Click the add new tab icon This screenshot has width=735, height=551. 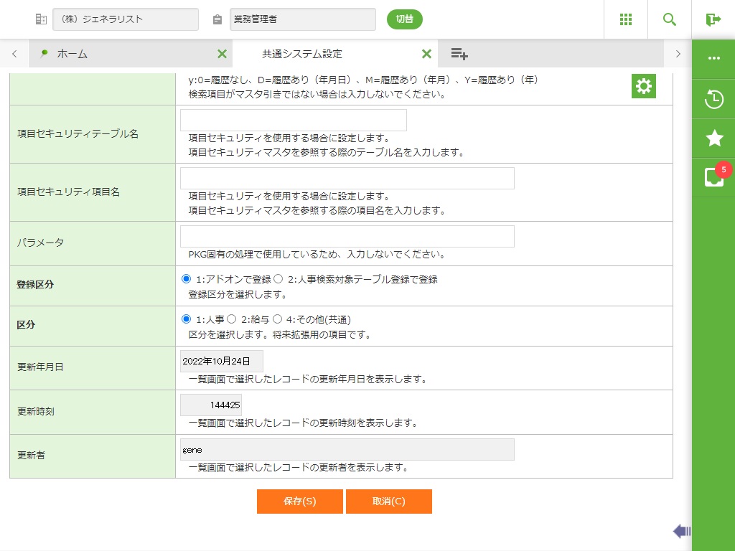459,54
